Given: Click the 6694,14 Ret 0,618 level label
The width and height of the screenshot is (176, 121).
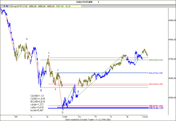Looking at the screenshot, I should tap(156, 60).
